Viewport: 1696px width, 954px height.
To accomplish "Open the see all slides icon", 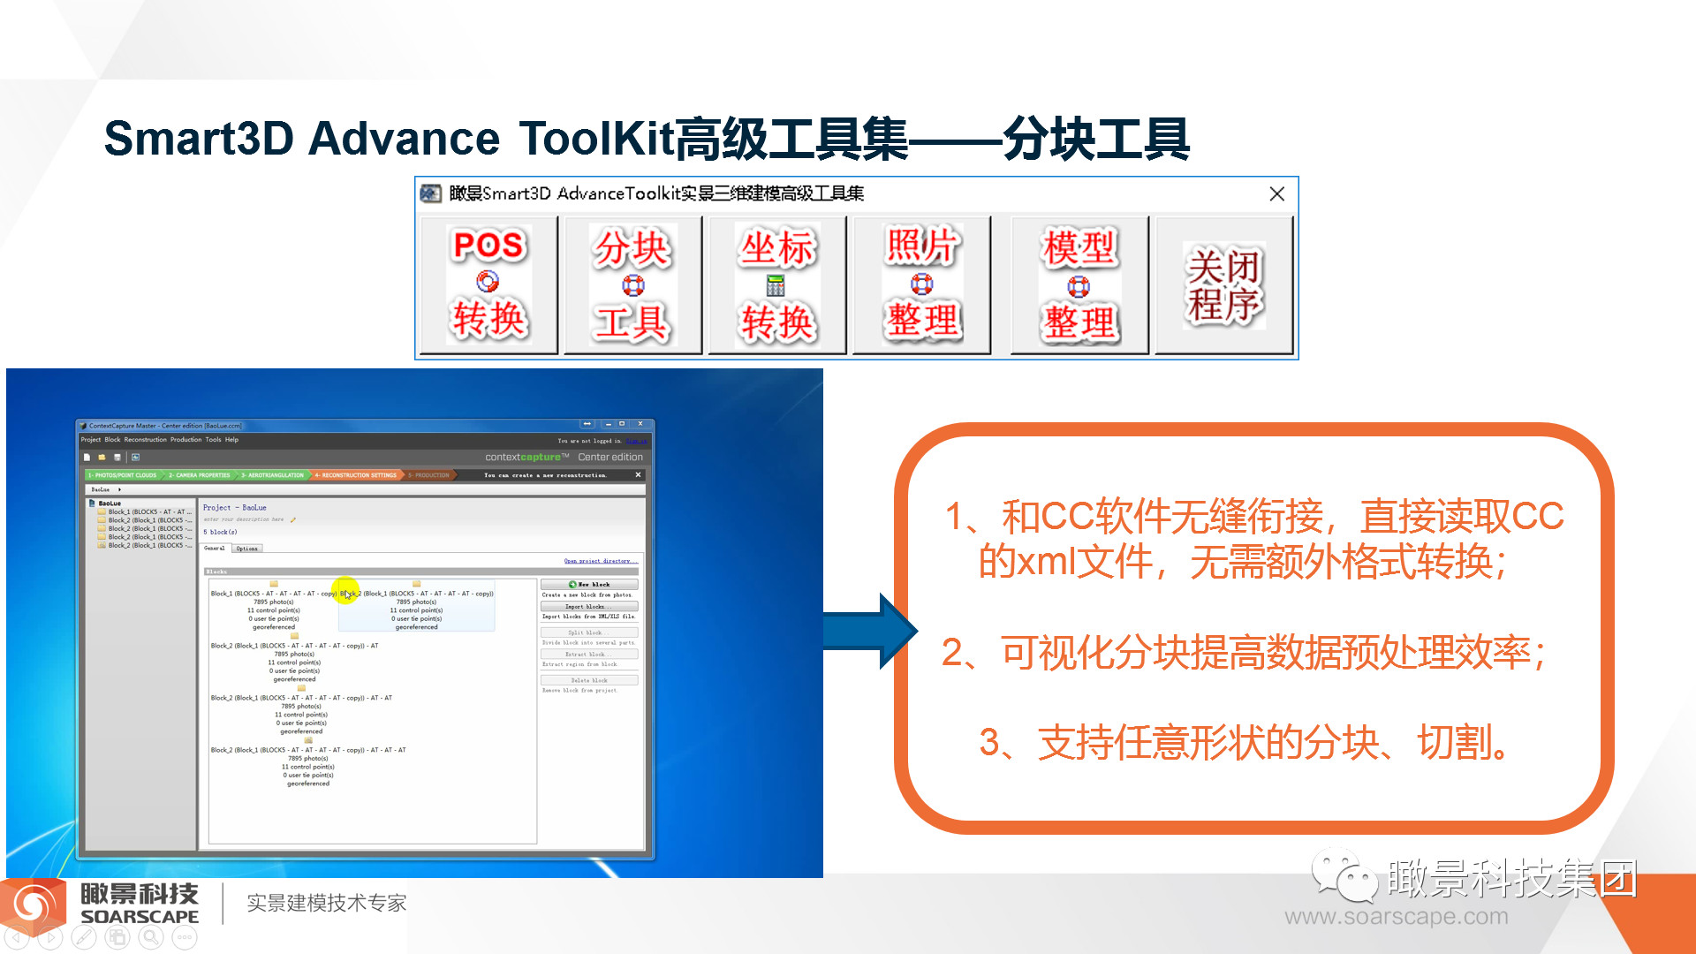I will point(117,937).
